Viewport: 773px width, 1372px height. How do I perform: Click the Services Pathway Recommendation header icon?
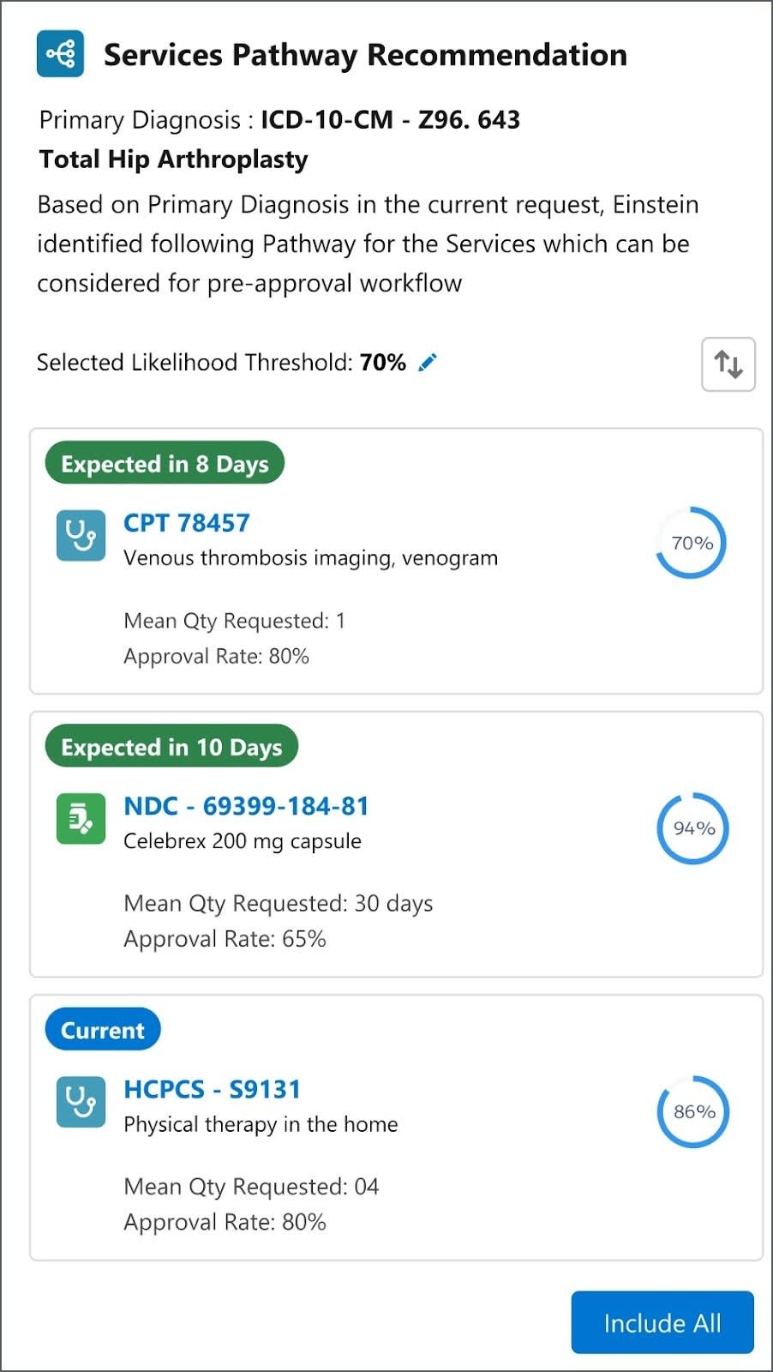pos(59,54)
